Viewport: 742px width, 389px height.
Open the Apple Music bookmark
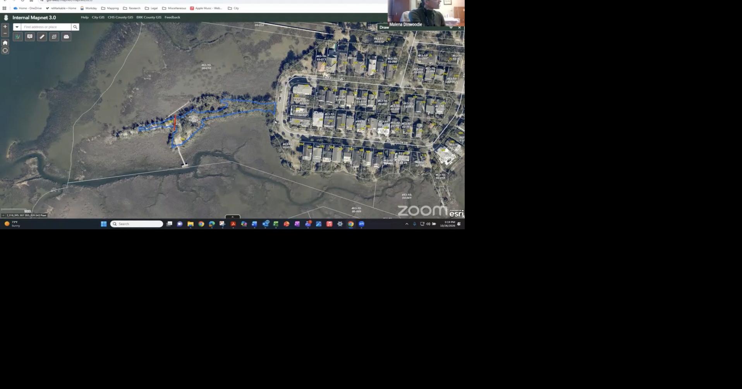206,8
